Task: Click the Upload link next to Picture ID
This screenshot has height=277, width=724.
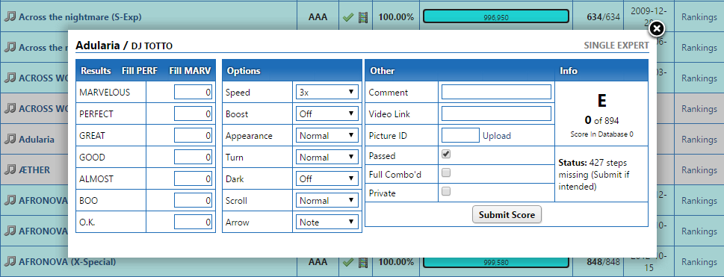Action: click(x=497, y=136)
